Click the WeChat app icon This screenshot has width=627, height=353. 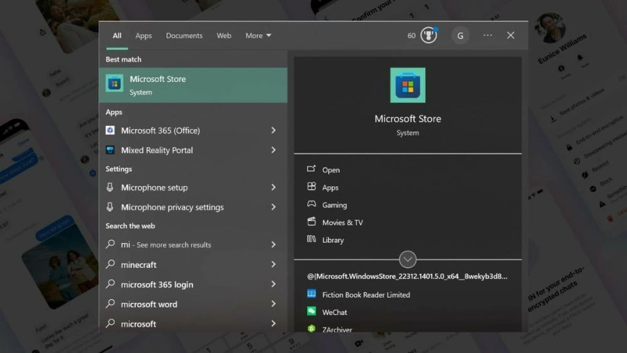[x=312, y=312]
